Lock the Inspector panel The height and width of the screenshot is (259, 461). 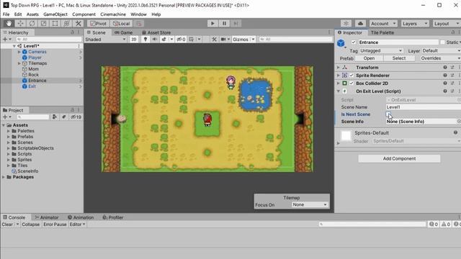coord(453,32)
